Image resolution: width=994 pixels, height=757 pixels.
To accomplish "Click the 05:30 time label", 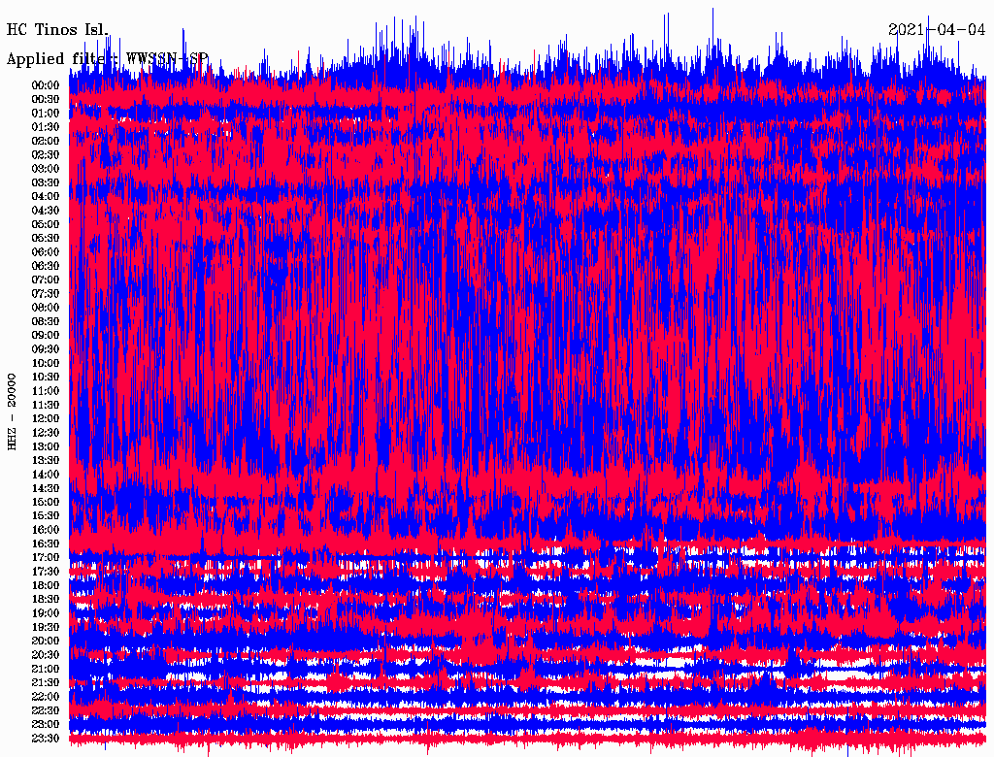I will point(46,239).
